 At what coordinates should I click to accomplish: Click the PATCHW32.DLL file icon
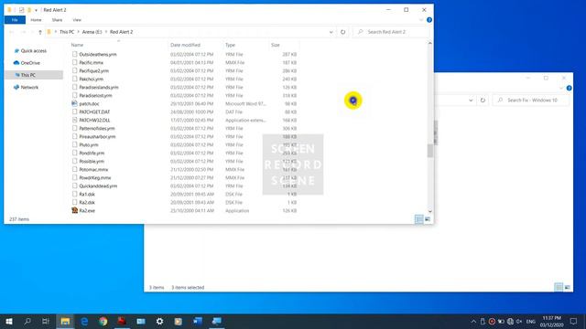pyautogui.click(x=75, y=120)
